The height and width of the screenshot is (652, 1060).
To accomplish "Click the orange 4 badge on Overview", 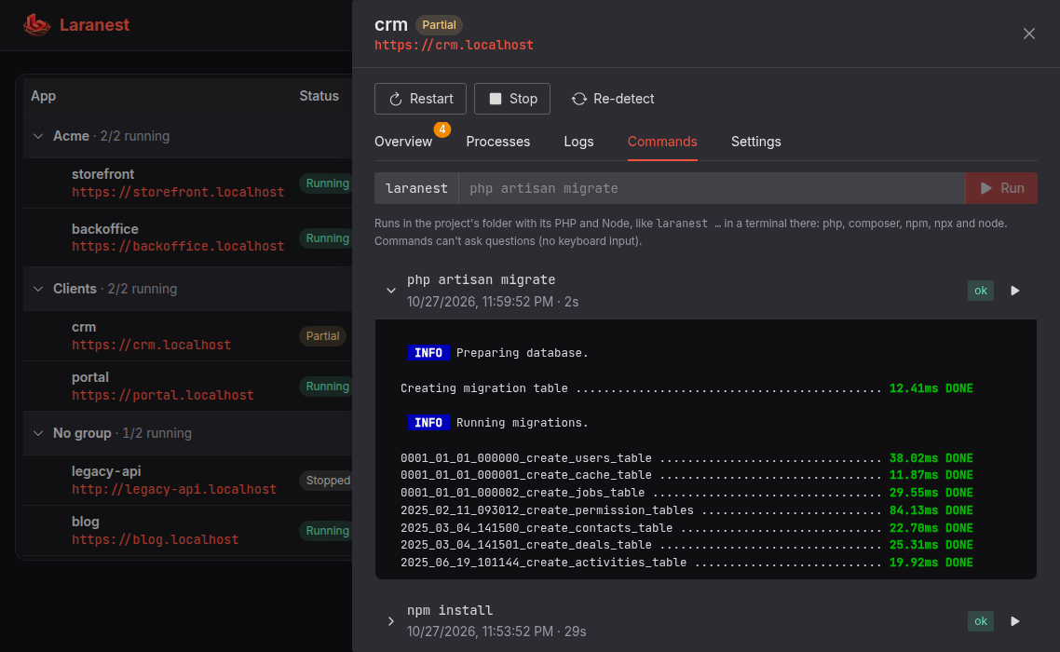I will coord(442,129).
